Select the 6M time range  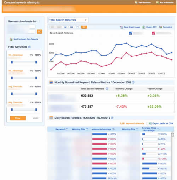71,27
